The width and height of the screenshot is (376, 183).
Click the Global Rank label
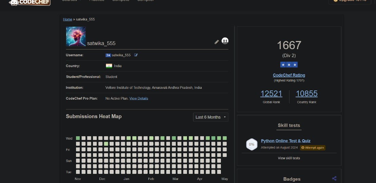[271, 102]
